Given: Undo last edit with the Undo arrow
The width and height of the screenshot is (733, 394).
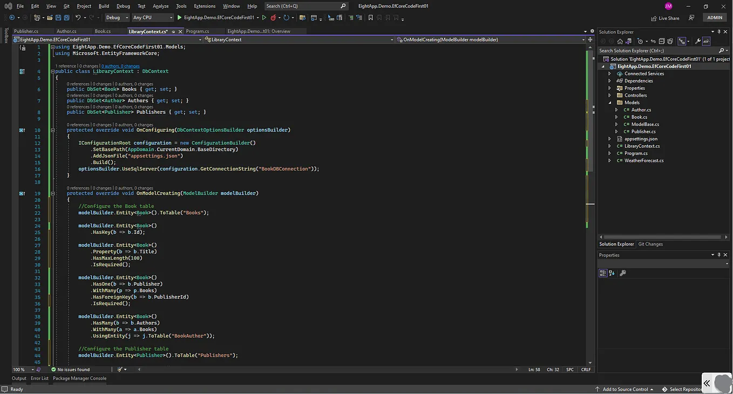Looking at the screenshot, I should tap(79, 17).
